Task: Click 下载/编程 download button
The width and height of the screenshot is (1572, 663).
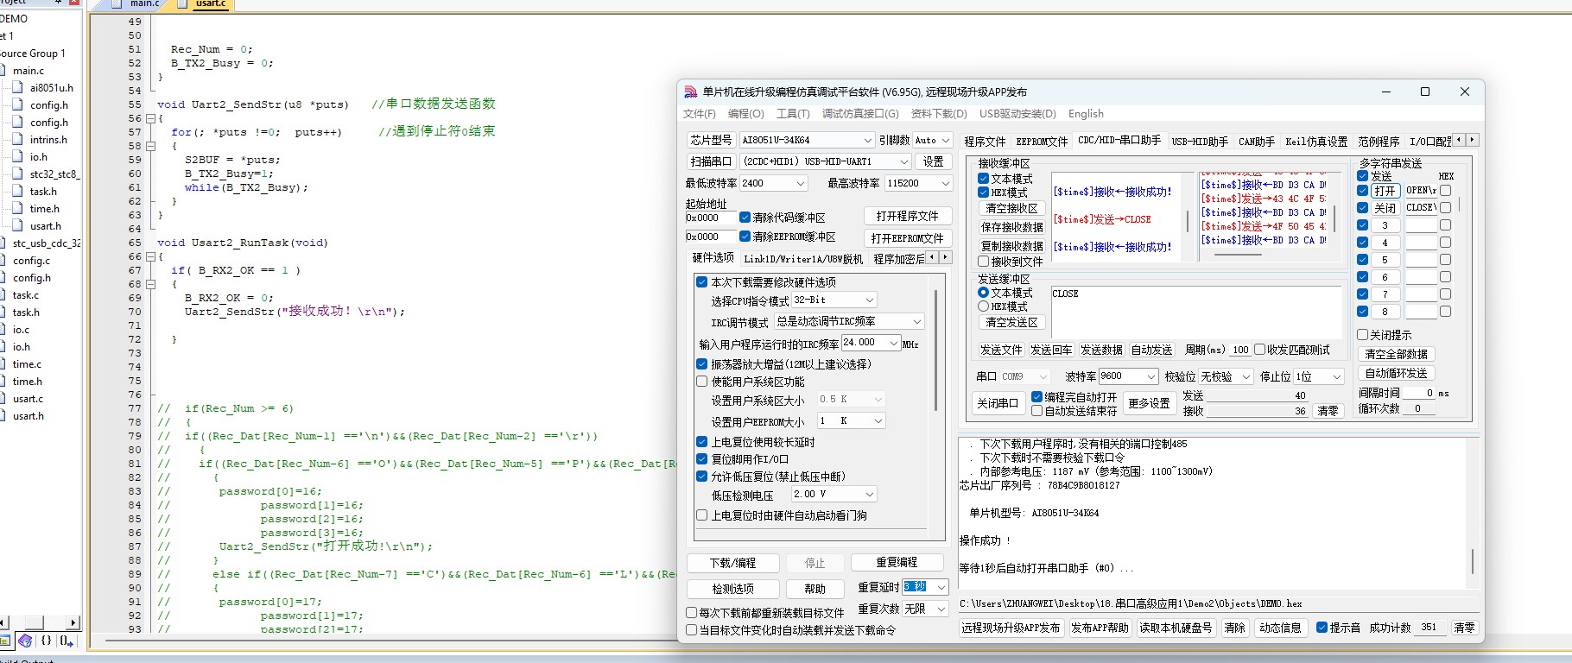Action: coord(732,563)
